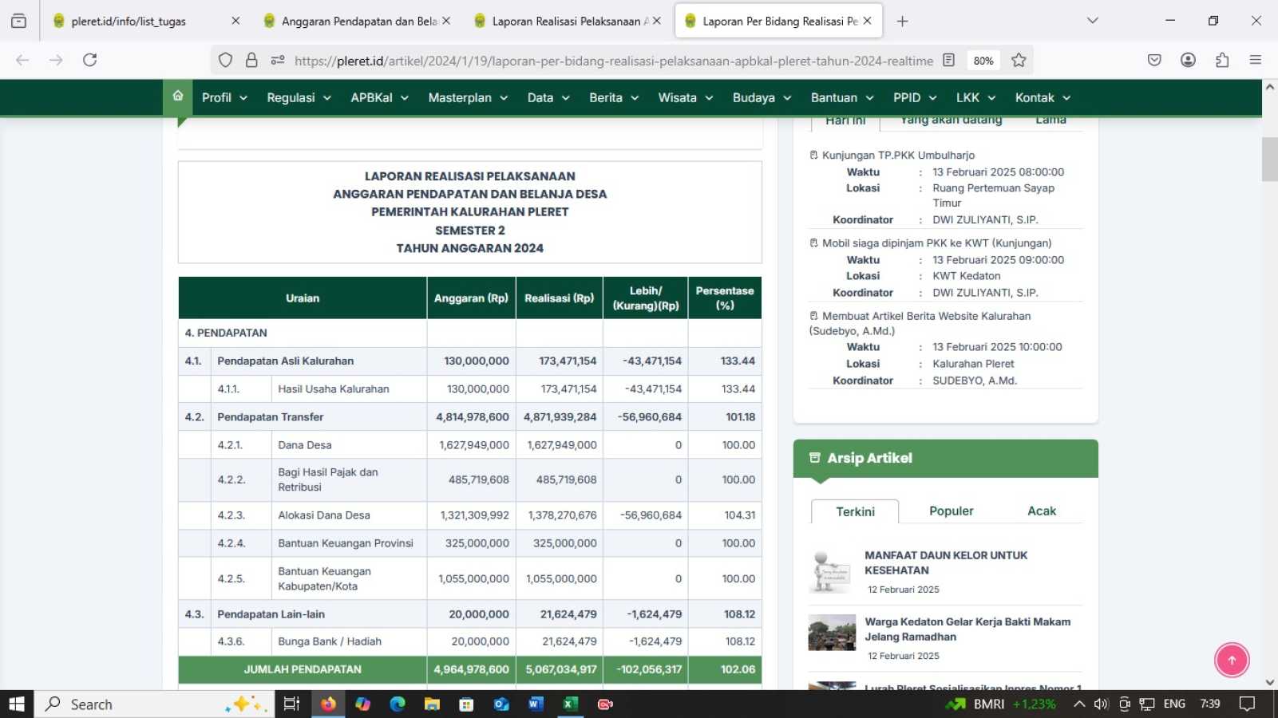Select the Terkini archive tab
This screenshot has height=718, width=1278.
pyautogui.click(x=855, y=511)
